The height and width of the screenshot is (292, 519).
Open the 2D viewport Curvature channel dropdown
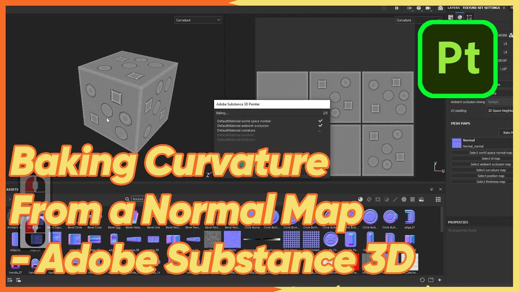418,20
